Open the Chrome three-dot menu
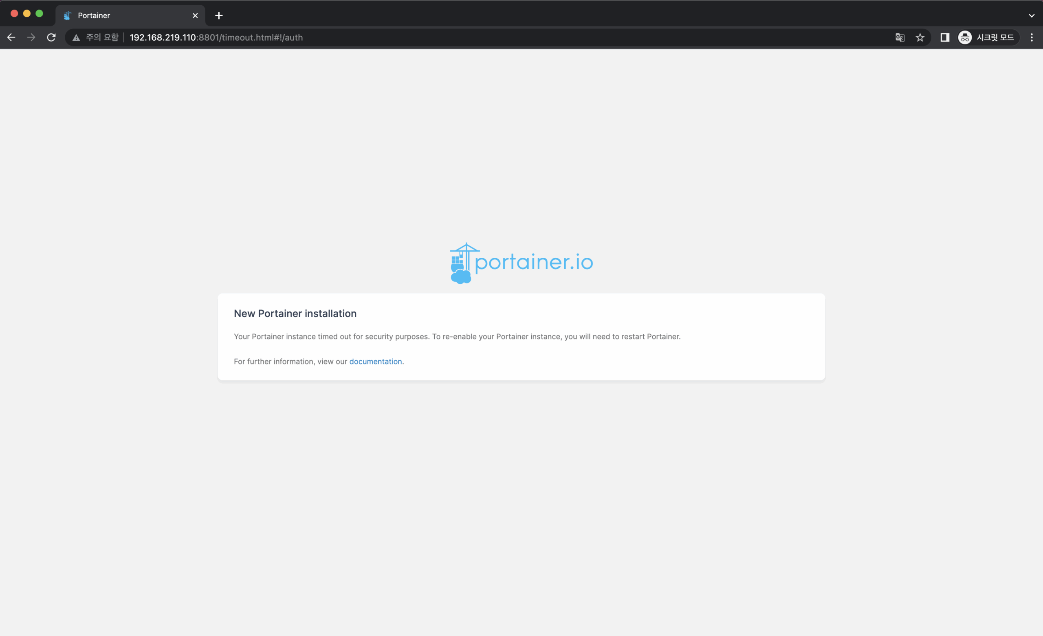The width and height of the screenshot is (1043, 636). pyautogui.click(x=1032, y=37)
